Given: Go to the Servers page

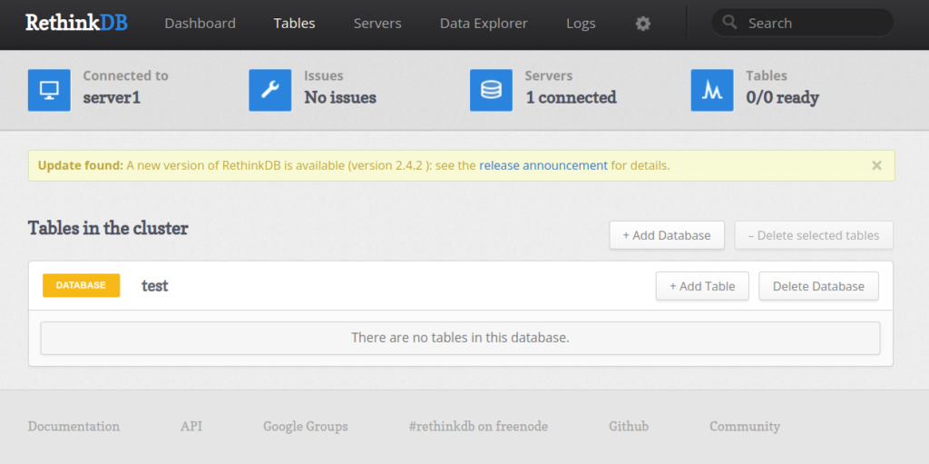Looking at the screenshot, I should tap(377, 24).
